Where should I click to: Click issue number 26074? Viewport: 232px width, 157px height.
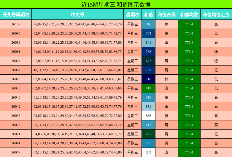(16, 61)
